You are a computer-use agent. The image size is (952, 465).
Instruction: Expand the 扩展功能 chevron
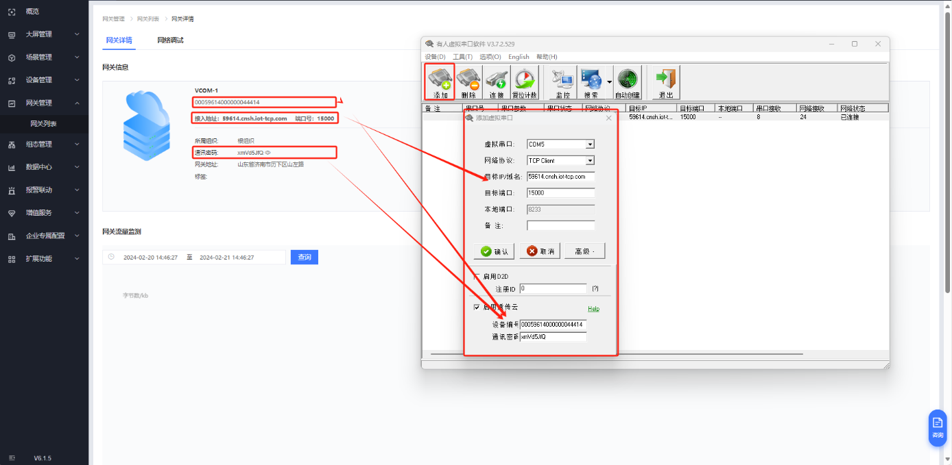[77, 259]
